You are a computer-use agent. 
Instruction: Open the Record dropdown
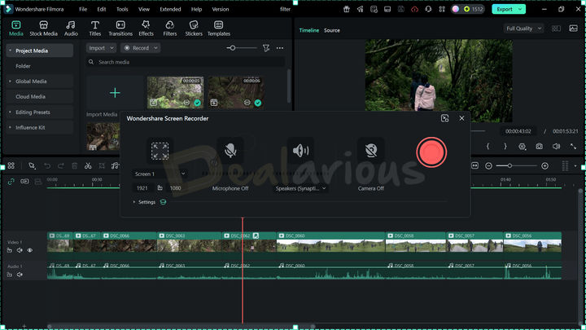[141, 48]
